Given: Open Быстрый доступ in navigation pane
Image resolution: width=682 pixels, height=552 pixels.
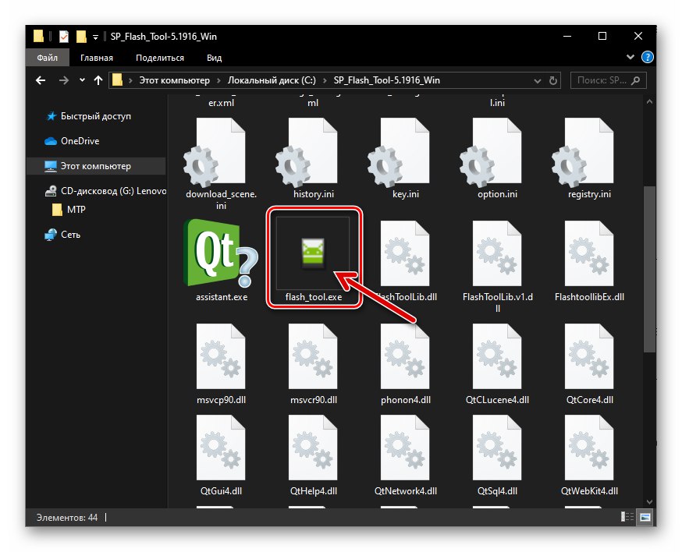Looking at the screenshot, I should pos(96,116).
